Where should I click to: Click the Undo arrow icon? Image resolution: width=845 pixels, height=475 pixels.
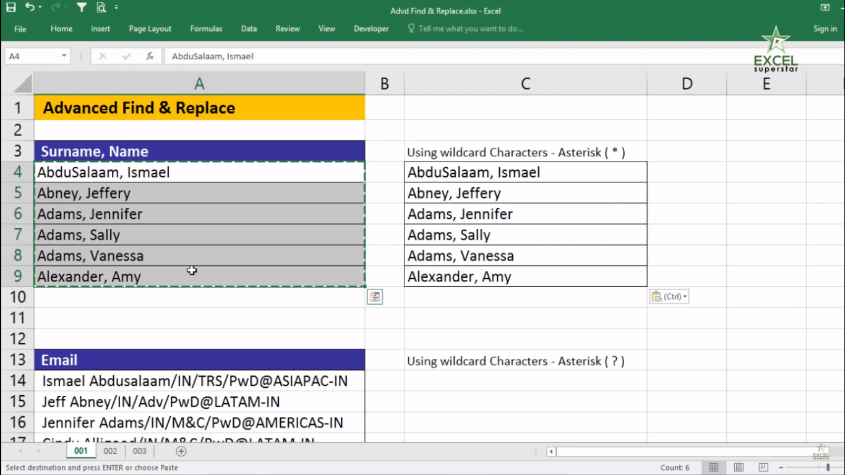click(x=30, y=7)
